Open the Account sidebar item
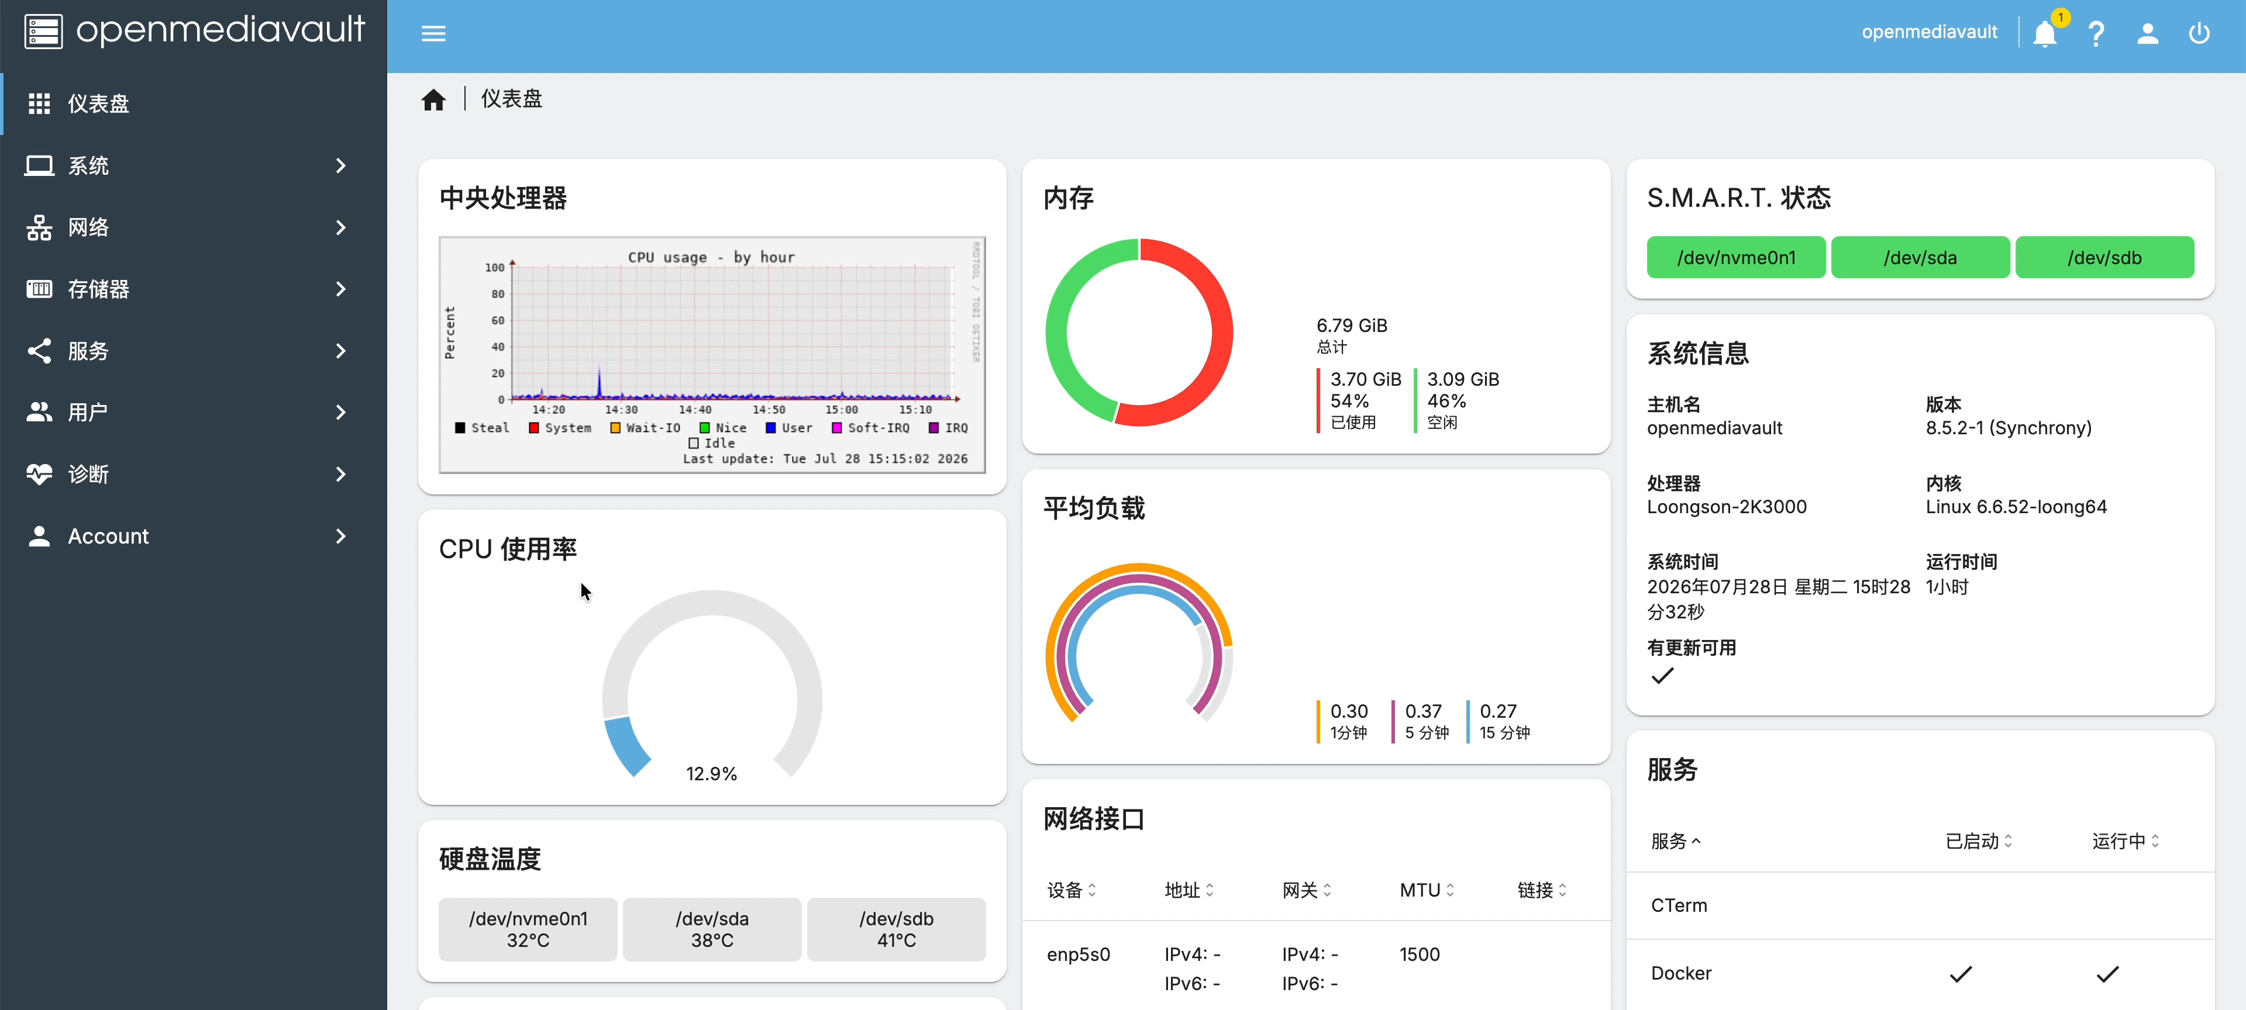 point(194,536)
